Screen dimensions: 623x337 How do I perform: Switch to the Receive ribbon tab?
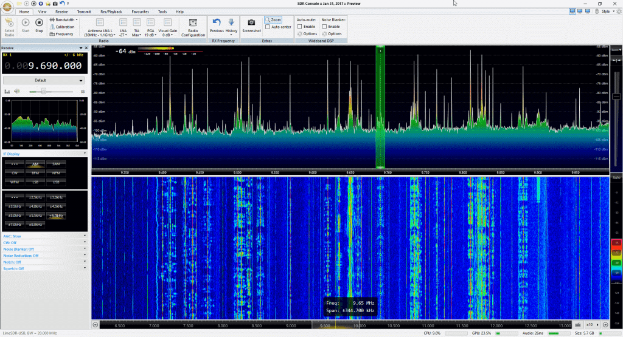point(61,12)
